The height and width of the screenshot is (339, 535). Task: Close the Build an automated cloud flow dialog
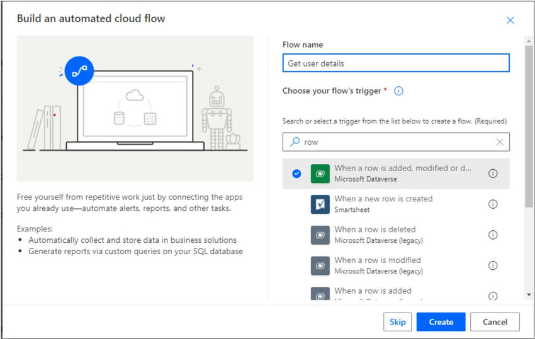coord(510,21)
